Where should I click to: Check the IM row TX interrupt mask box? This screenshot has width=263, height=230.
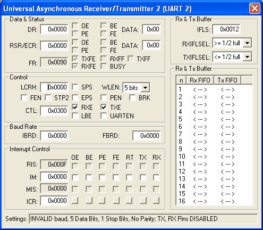[143, 177]
